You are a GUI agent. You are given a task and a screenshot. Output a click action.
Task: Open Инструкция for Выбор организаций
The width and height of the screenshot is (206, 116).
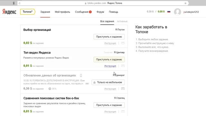click(110, 43)
